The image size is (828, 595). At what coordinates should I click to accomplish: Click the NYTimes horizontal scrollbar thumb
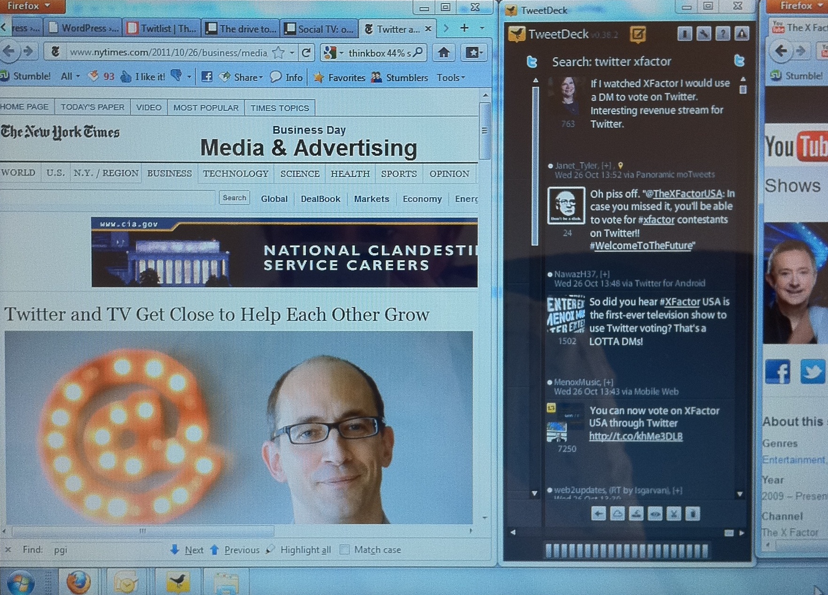(x=142, y=531)
